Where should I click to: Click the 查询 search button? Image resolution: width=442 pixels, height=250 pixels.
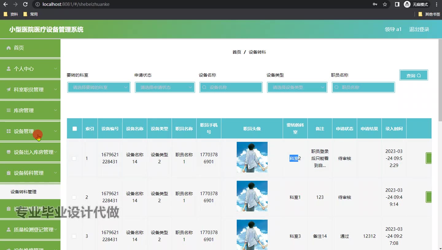pyautogui.click(x=413, y=75)
